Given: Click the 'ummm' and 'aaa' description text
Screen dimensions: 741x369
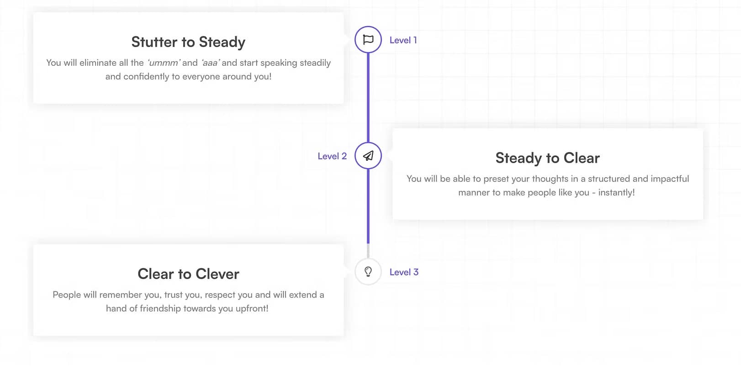Looking at the screenshot, I should point(188,69).
